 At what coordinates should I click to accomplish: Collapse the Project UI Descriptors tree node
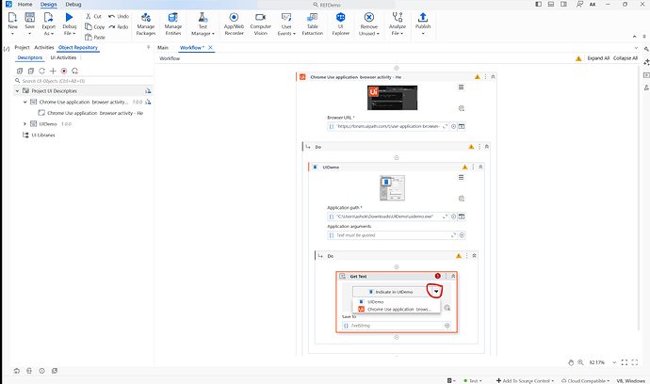tap(17, 90)
